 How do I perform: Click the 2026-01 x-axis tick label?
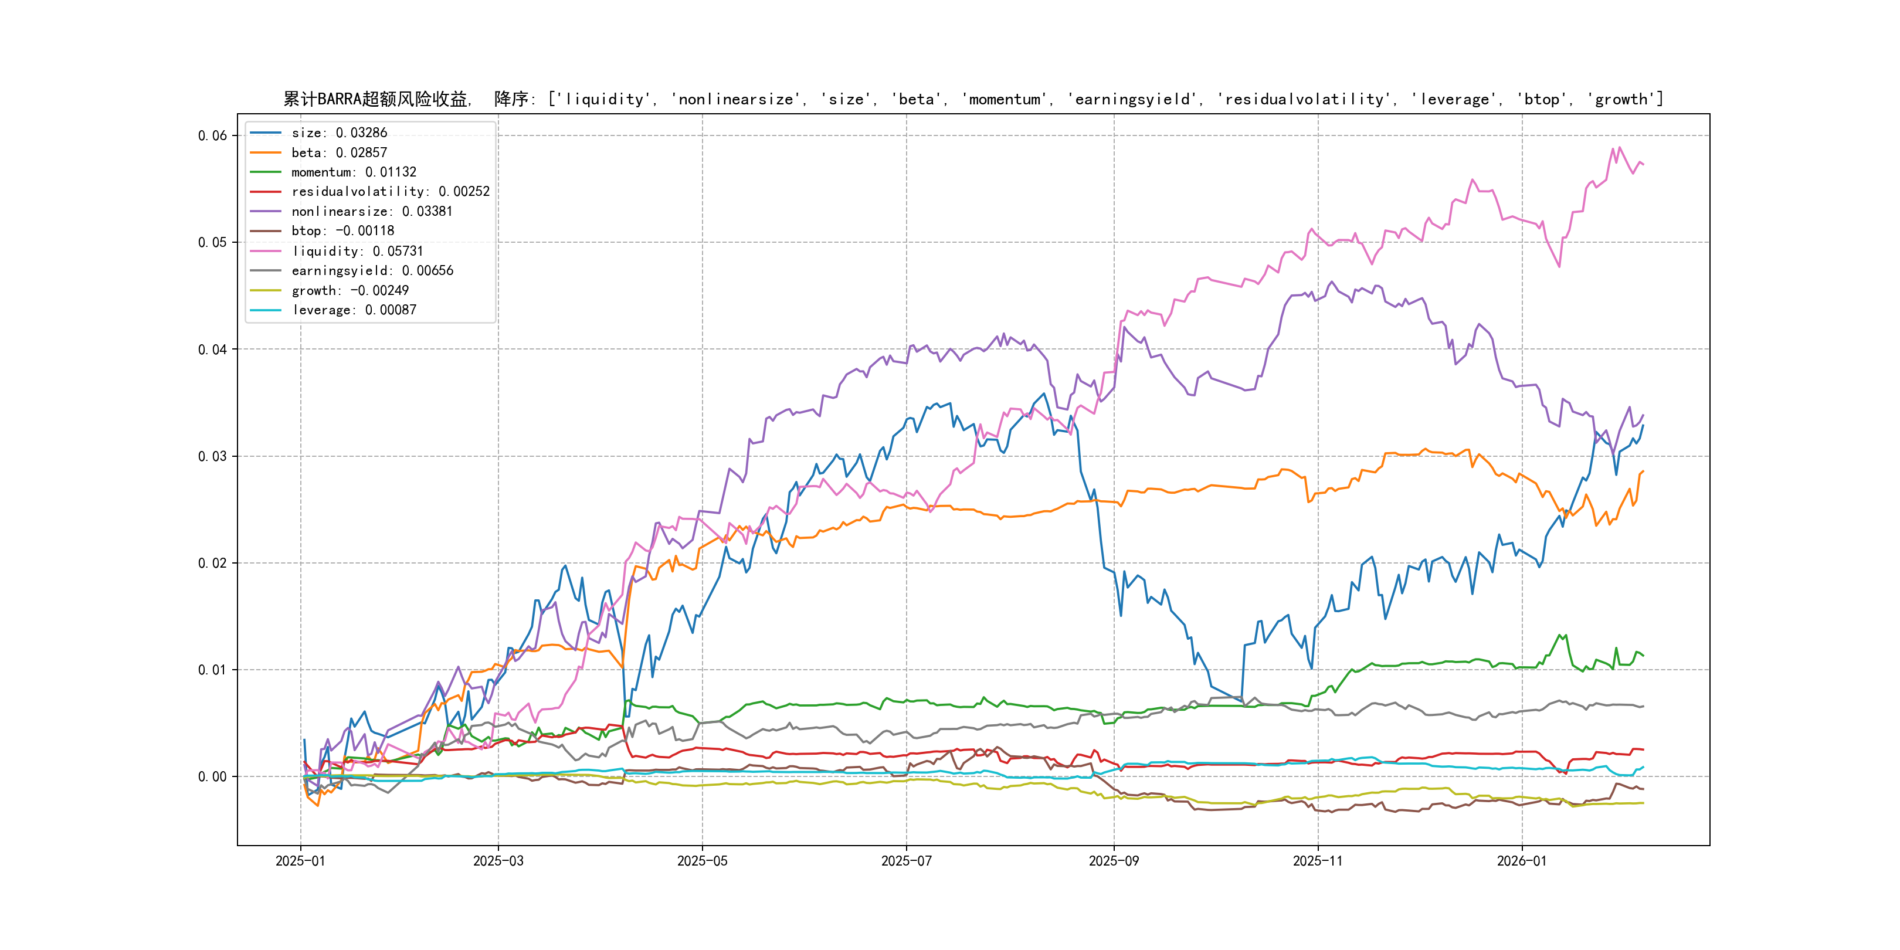(1522, 861)
